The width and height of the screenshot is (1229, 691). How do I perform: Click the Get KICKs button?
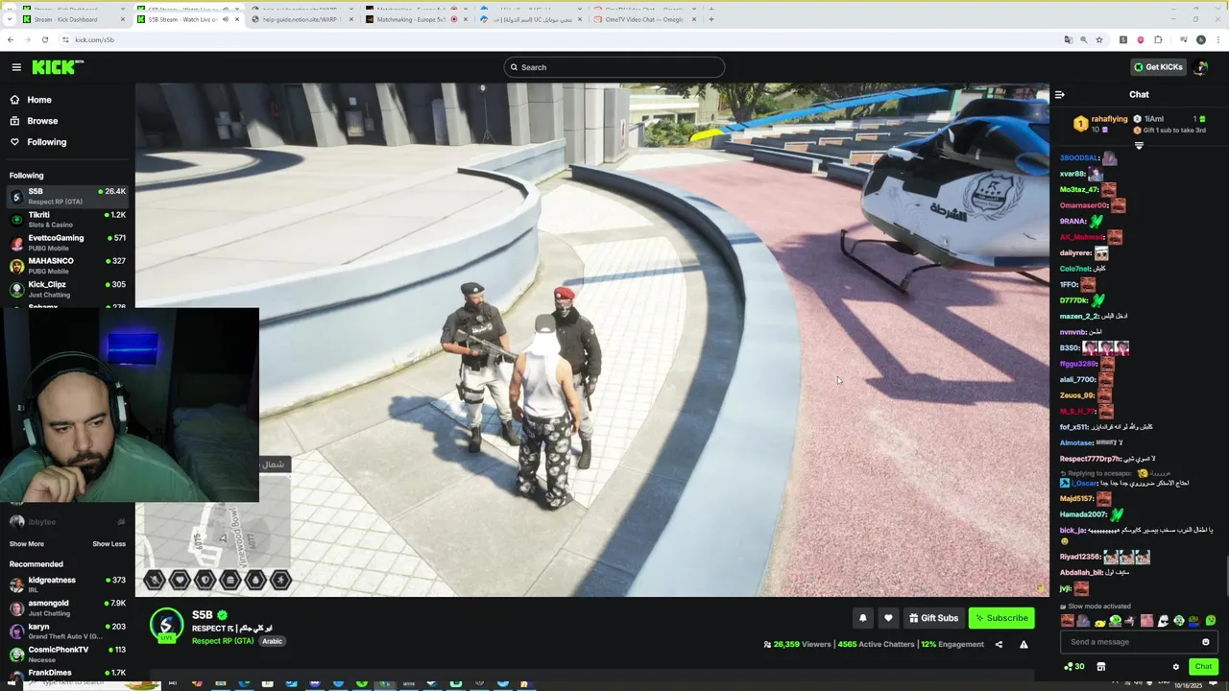coord(1158,67)
